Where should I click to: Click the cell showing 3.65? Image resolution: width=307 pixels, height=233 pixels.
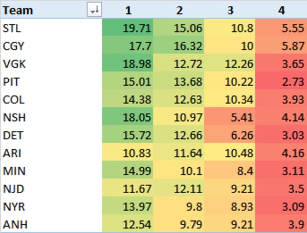click(281, 63)
